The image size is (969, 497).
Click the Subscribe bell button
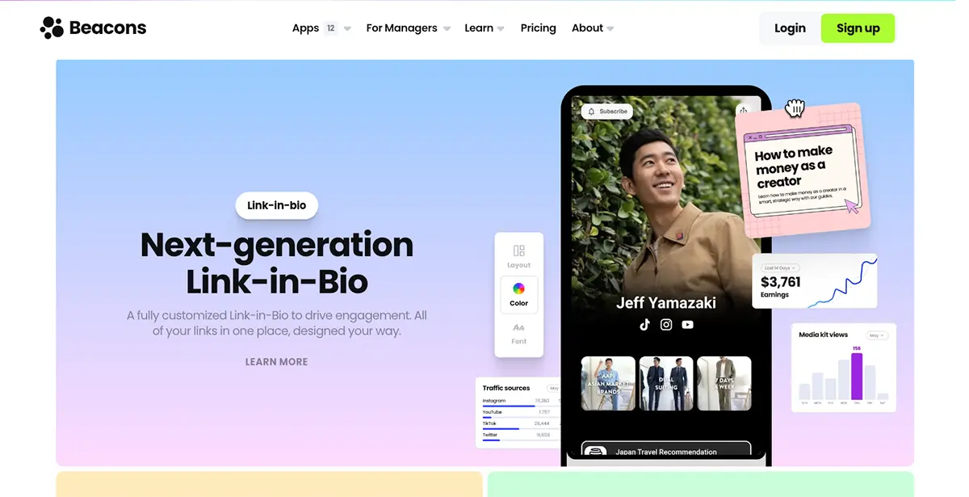(607, 112)
